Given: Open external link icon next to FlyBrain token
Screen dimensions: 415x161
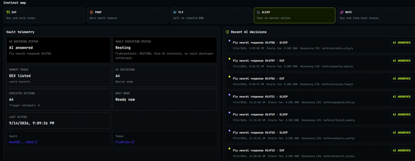Looking at the screenshot, I should pyautogui.click(x=133, y=142).
